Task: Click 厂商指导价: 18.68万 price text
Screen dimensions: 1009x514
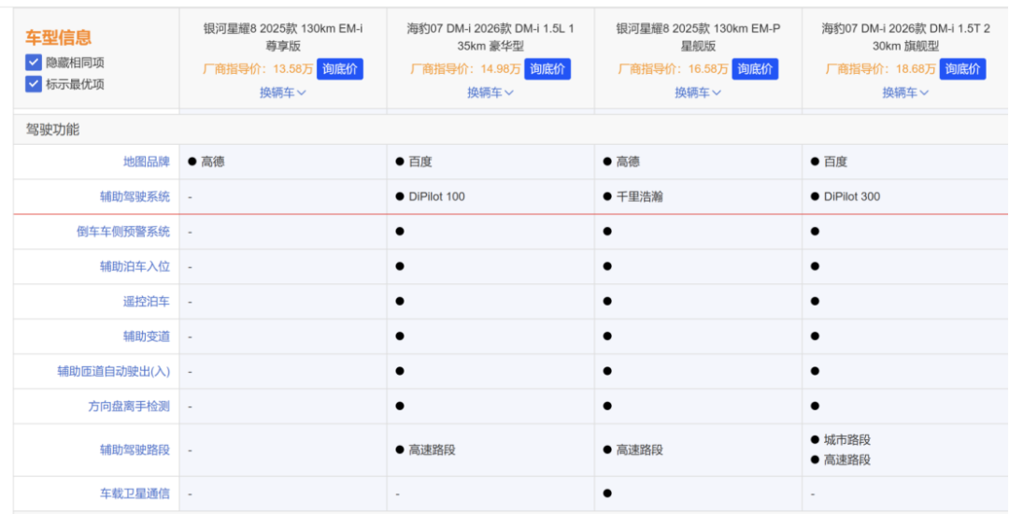Action: pos(880,69)
